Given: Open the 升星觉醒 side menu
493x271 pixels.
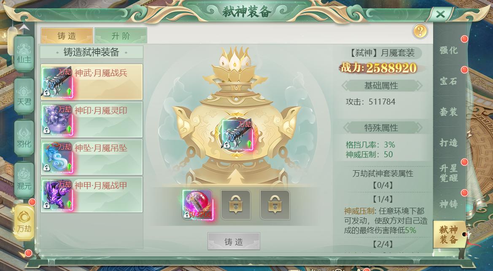Looking at the screenshot, I should 449,173.
